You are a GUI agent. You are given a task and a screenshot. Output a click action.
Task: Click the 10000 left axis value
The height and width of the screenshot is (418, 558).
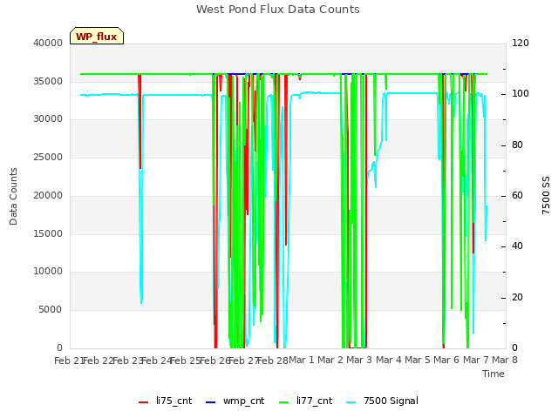(48, 272)
